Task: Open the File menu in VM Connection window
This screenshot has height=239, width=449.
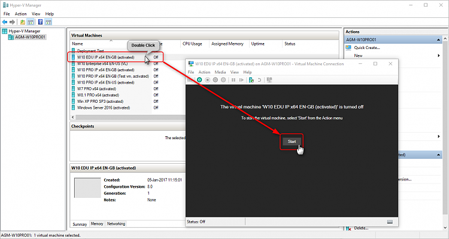Action: 191,72
